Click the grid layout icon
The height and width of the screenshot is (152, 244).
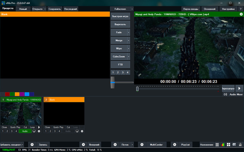tap(228, 145)
